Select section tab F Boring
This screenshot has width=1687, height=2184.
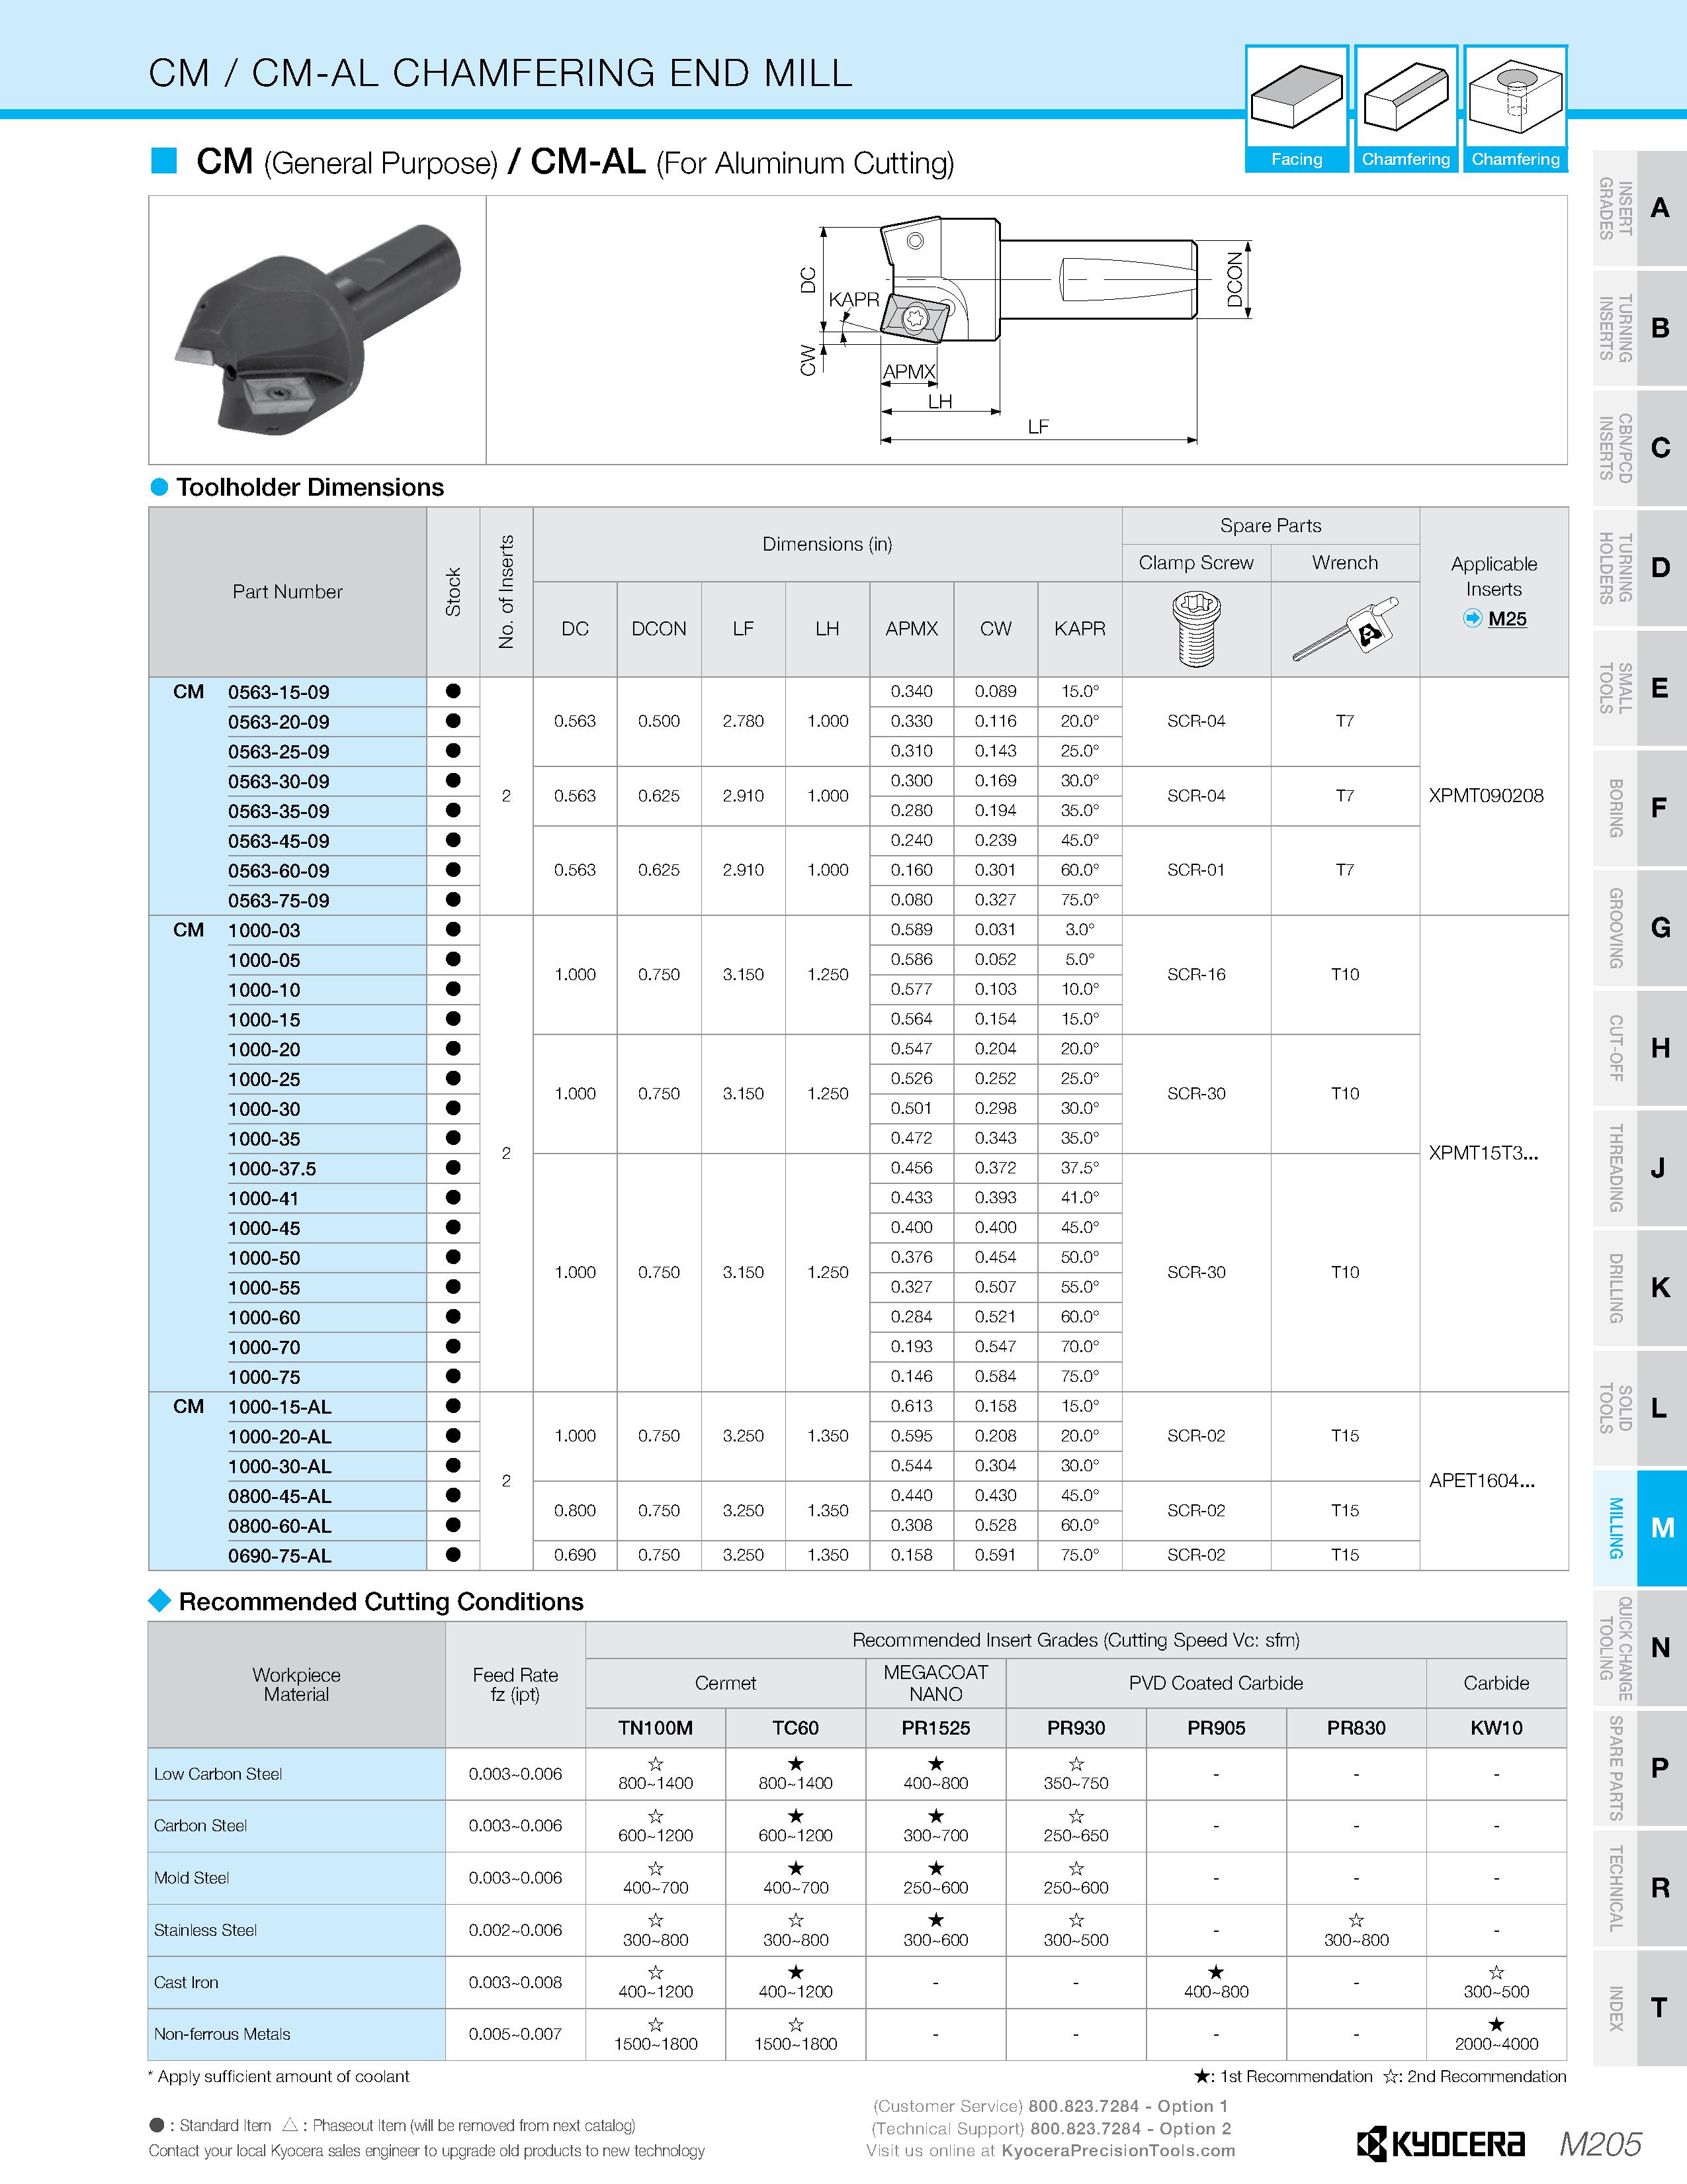point(1639,808)
